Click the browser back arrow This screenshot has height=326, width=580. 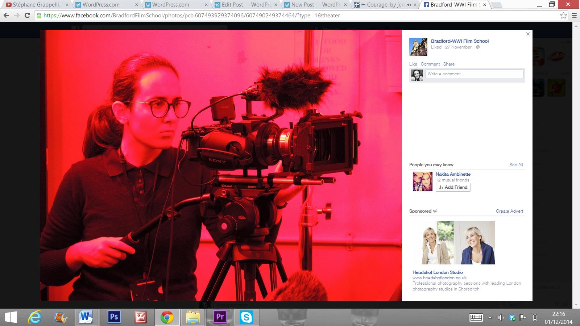tap(6, 16)
